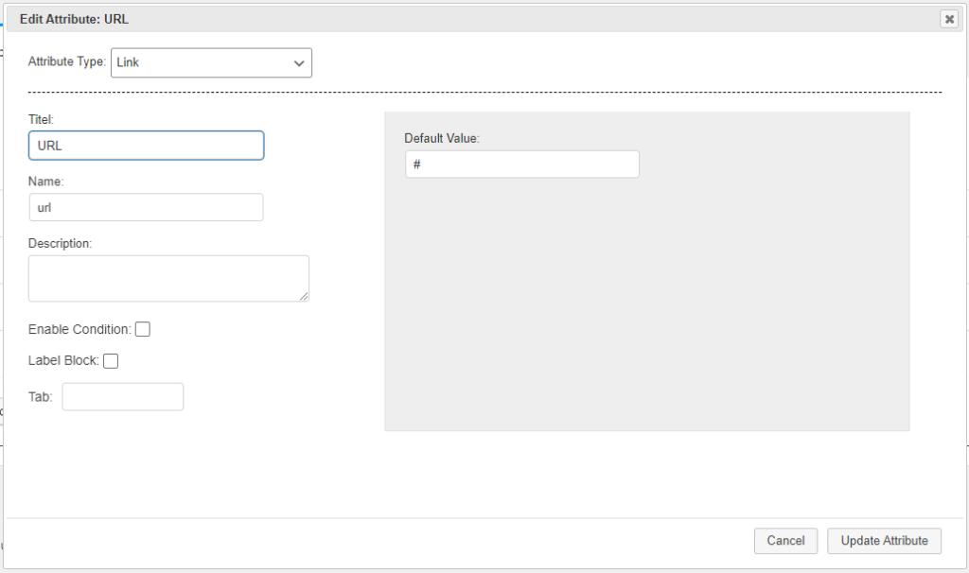This screenshot has width=969, height=573.
Task: Click the Update Attribute button
Action: (x=885, y=541)
